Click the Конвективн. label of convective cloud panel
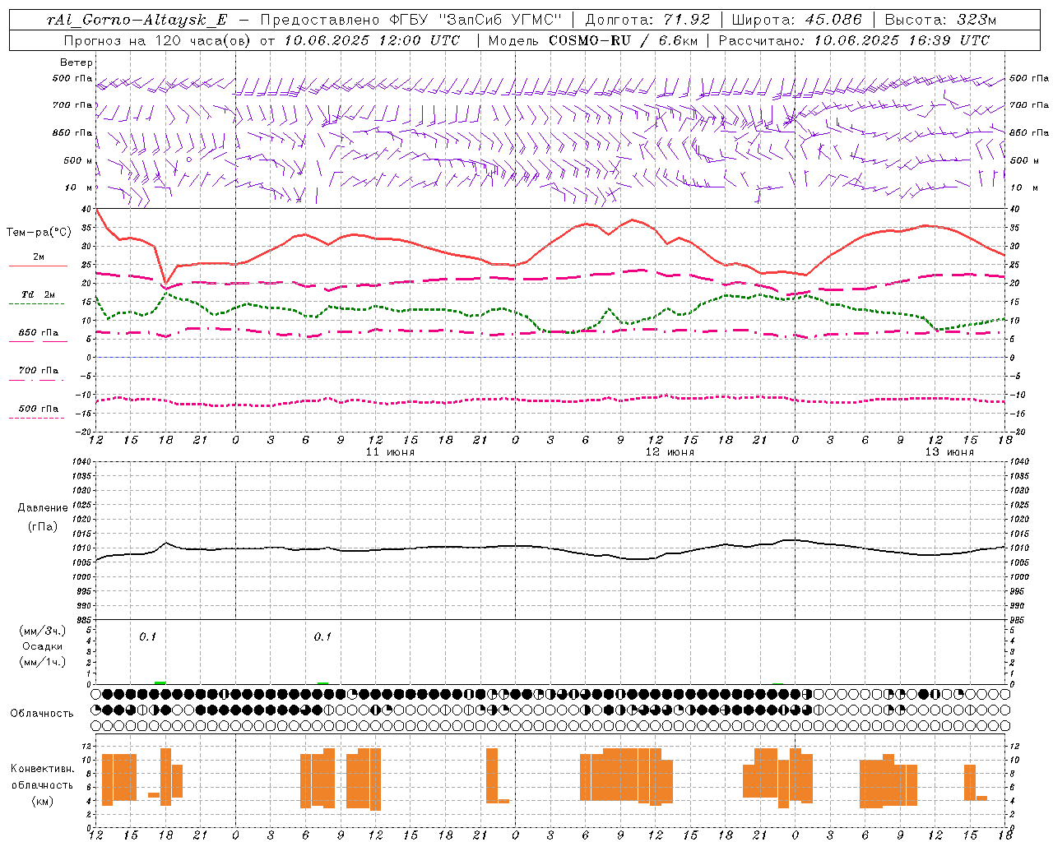The height and width of the screenshot is (842, 1053). point(43,769)
